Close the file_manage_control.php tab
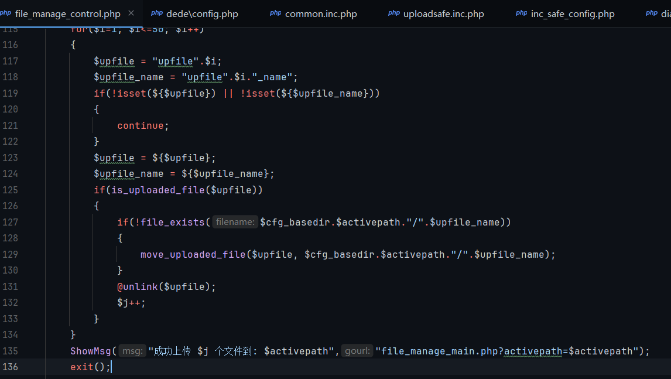Image resolution: width=671 pixels, height=379 pixels. [x=131, y=13]
